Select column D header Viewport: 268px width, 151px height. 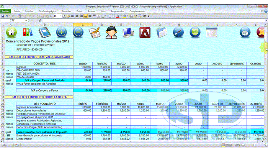tap(102, 25)
